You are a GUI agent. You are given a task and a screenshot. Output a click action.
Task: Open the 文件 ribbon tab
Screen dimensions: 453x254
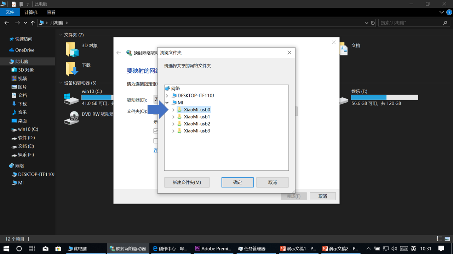pos(10,12)
